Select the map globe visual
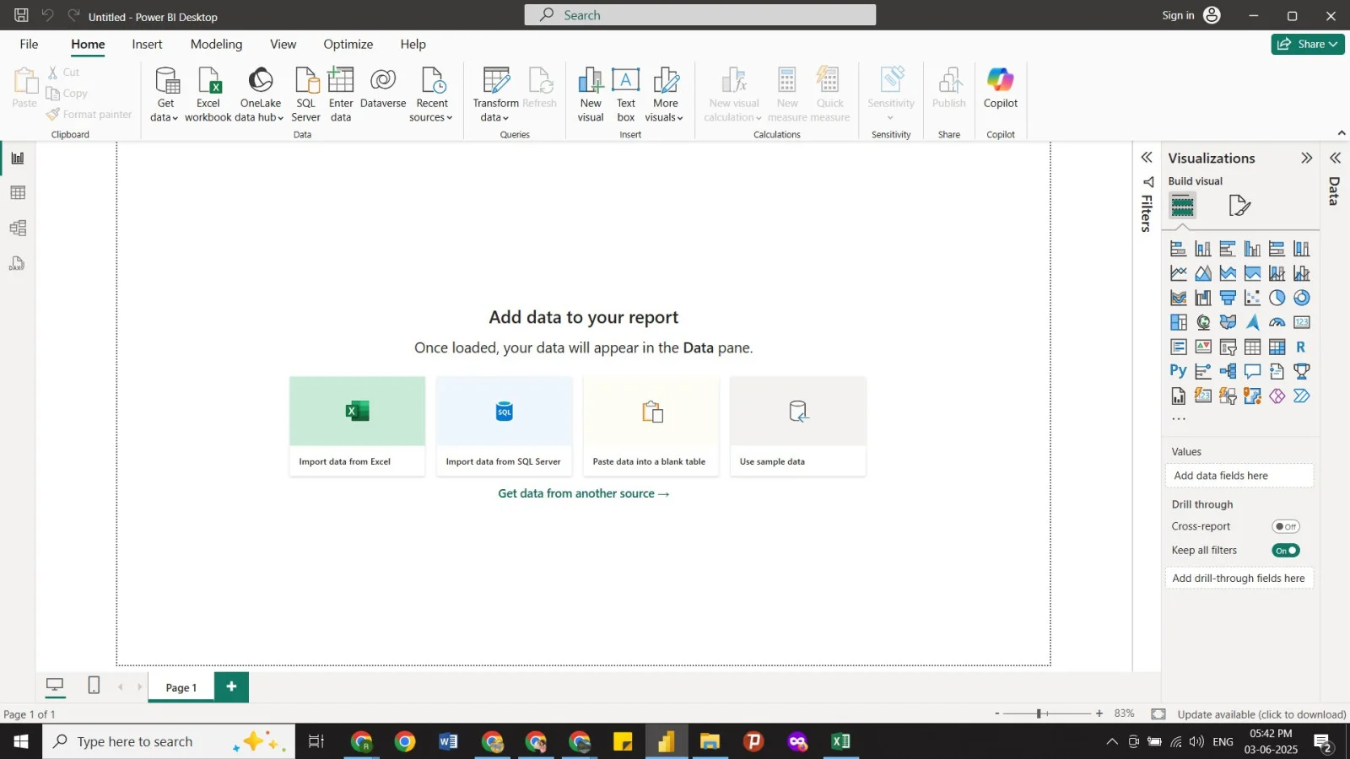The image size is (1350, 759). coord(1203,322)
